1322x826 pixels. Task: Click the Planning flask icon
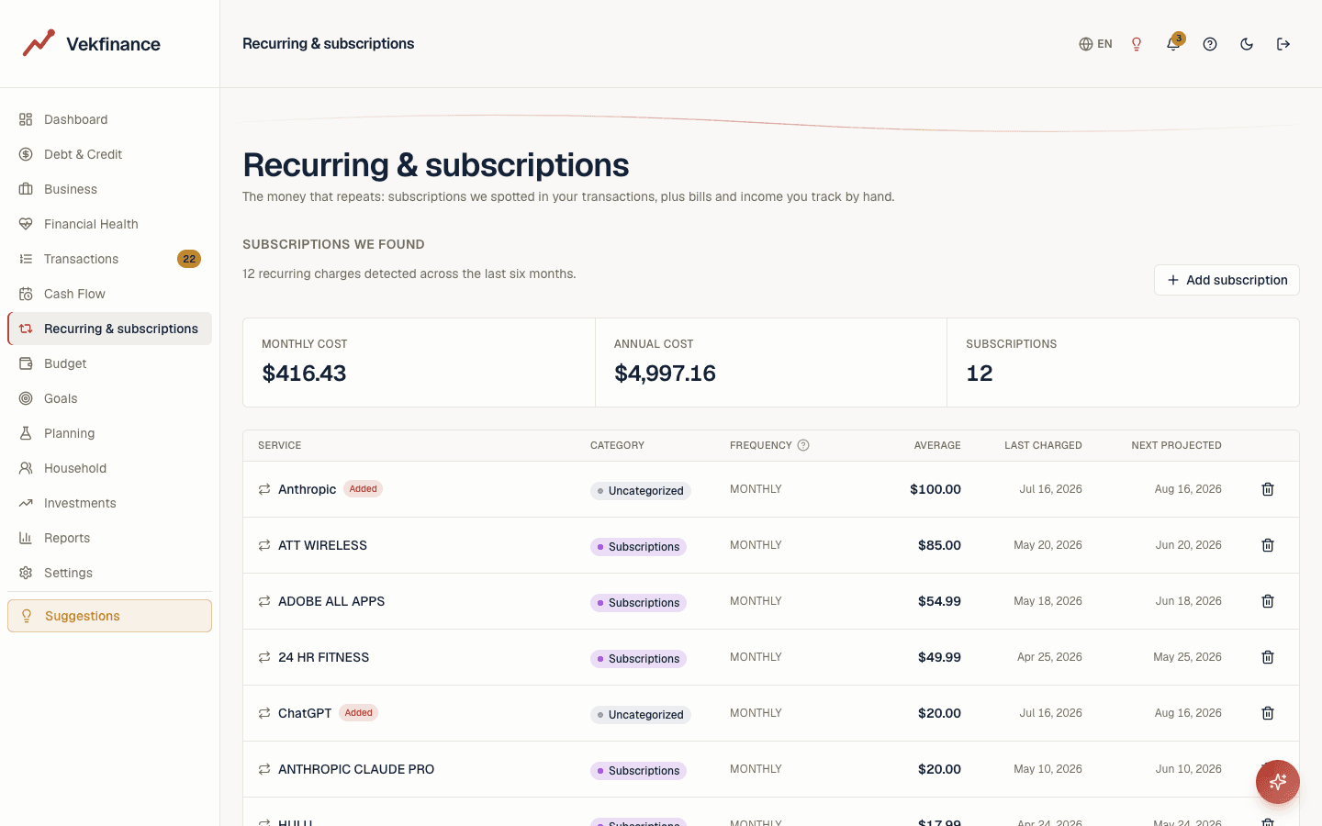pos(26,433)
